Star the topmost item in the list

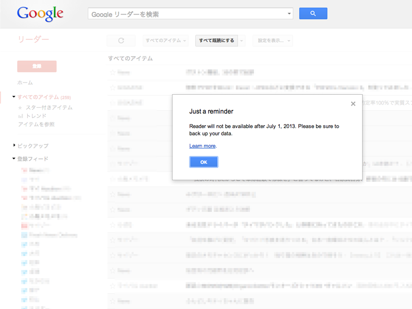tap(112, 73)
